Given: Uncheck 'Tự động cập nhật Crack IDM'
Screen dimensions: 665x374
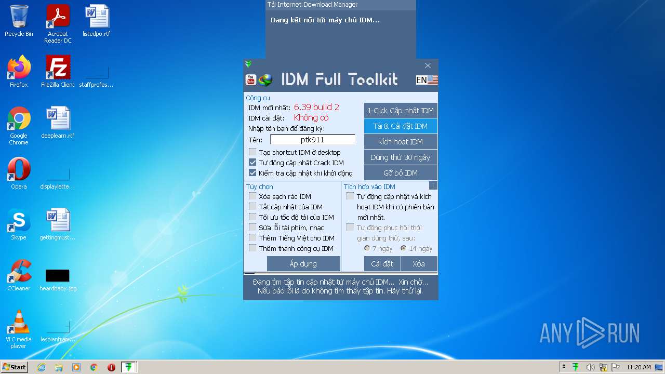Looking at the screenshot, I should click(x=252, y=163).
